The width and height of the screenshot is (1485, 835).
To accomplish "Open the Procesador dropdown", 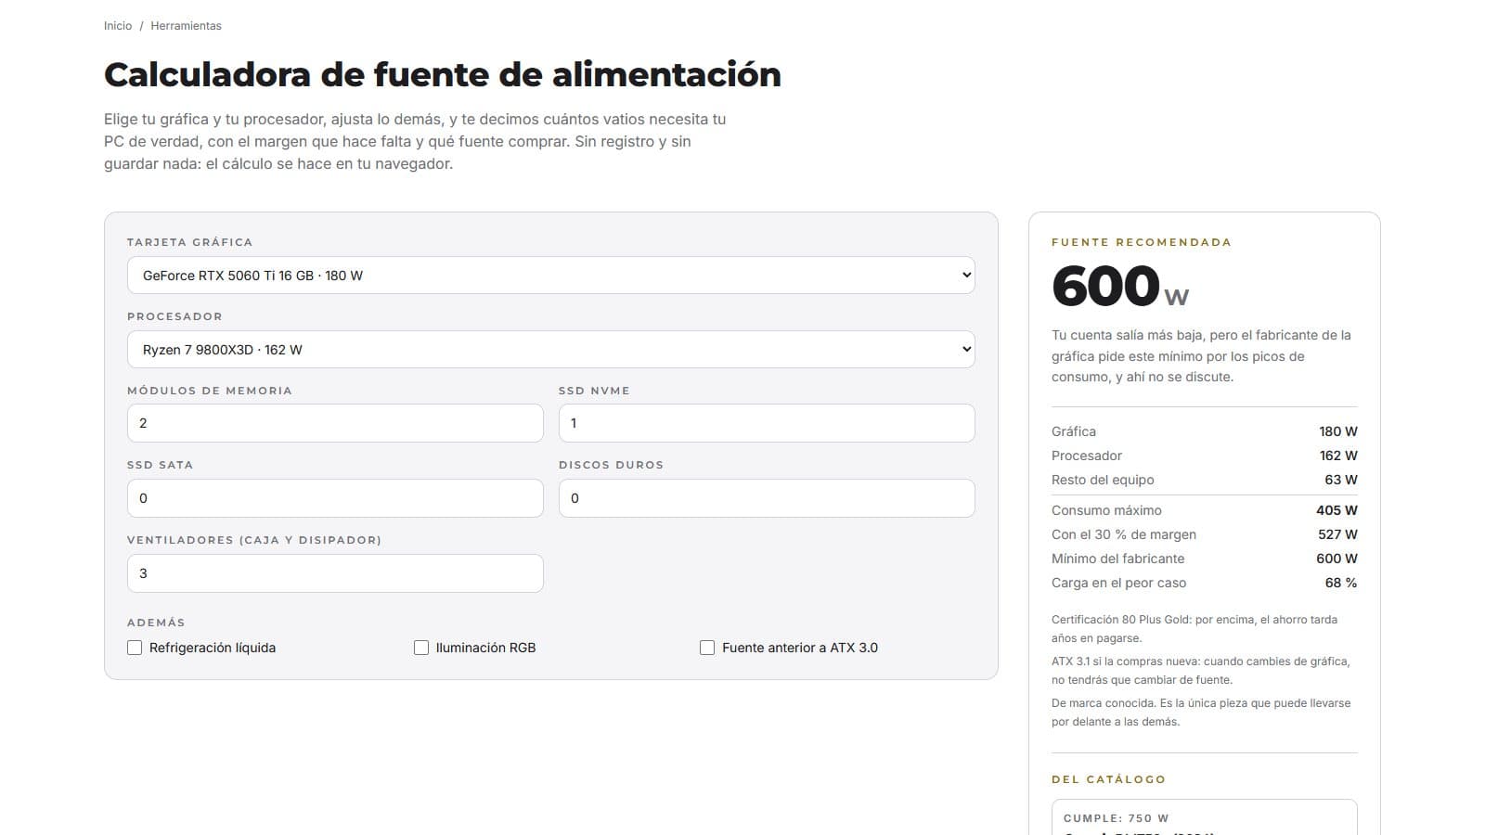I will [550, 350].
